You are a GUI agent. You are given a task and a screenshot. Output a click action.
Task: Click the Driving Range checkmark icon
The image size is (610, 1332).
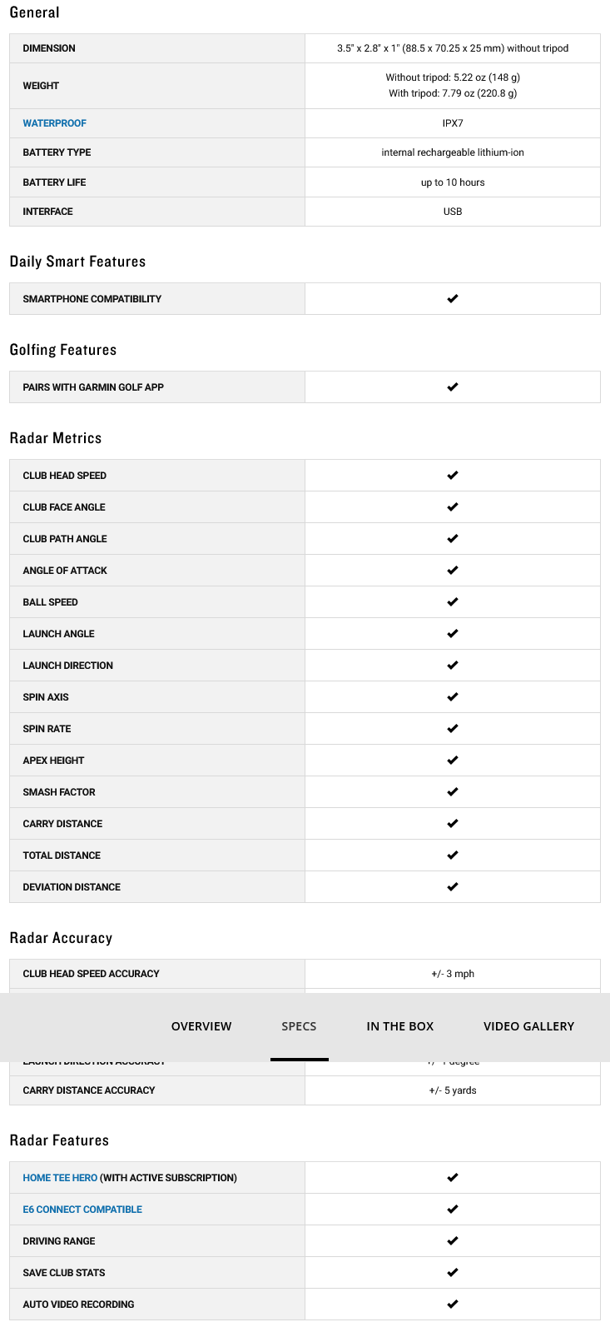coord(453,1241)
